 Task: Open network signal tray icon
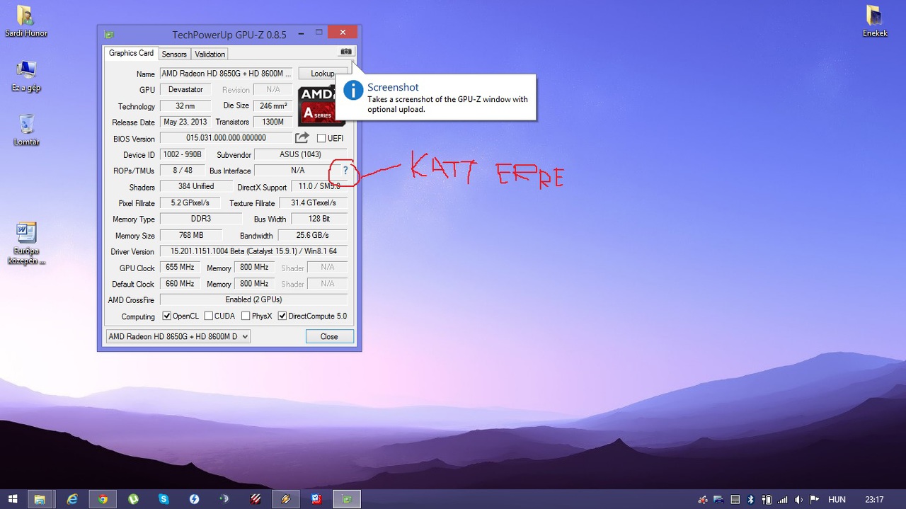[x=783, y=499]
